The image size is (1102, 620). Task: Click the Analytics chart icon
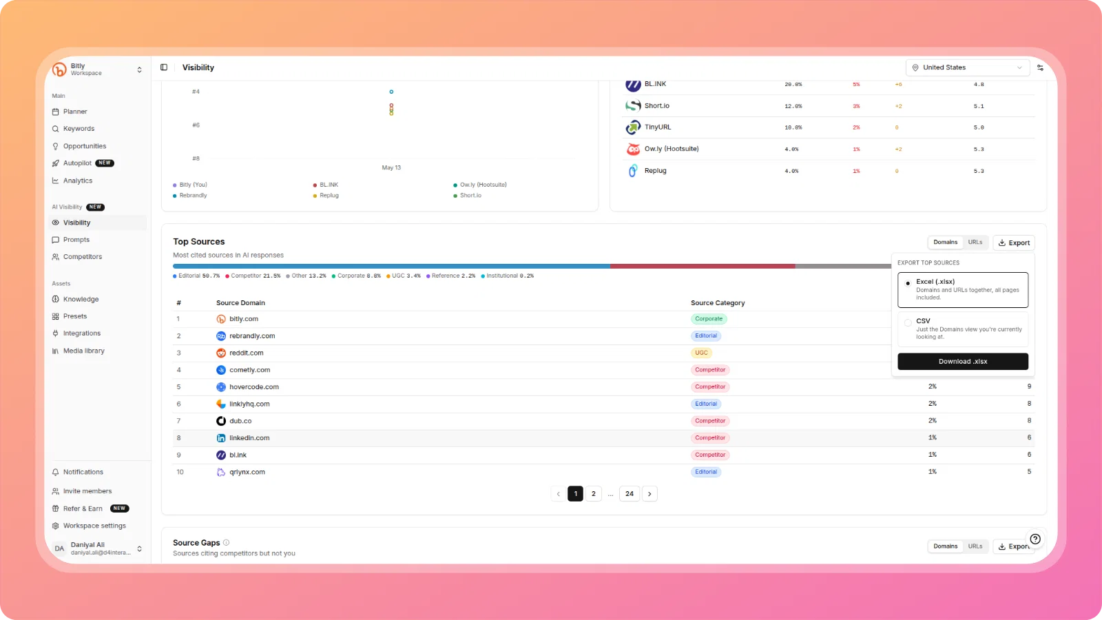point(56,180)
